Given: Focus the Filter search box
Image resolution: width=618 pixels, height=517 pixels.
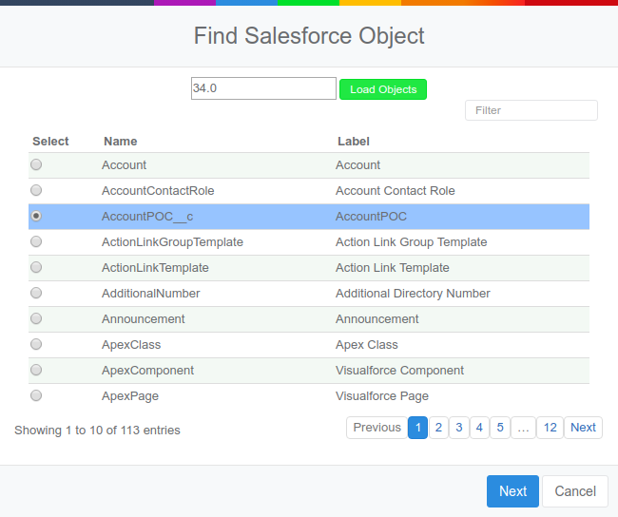Looking at the screenshot, I should click(531, 110).
